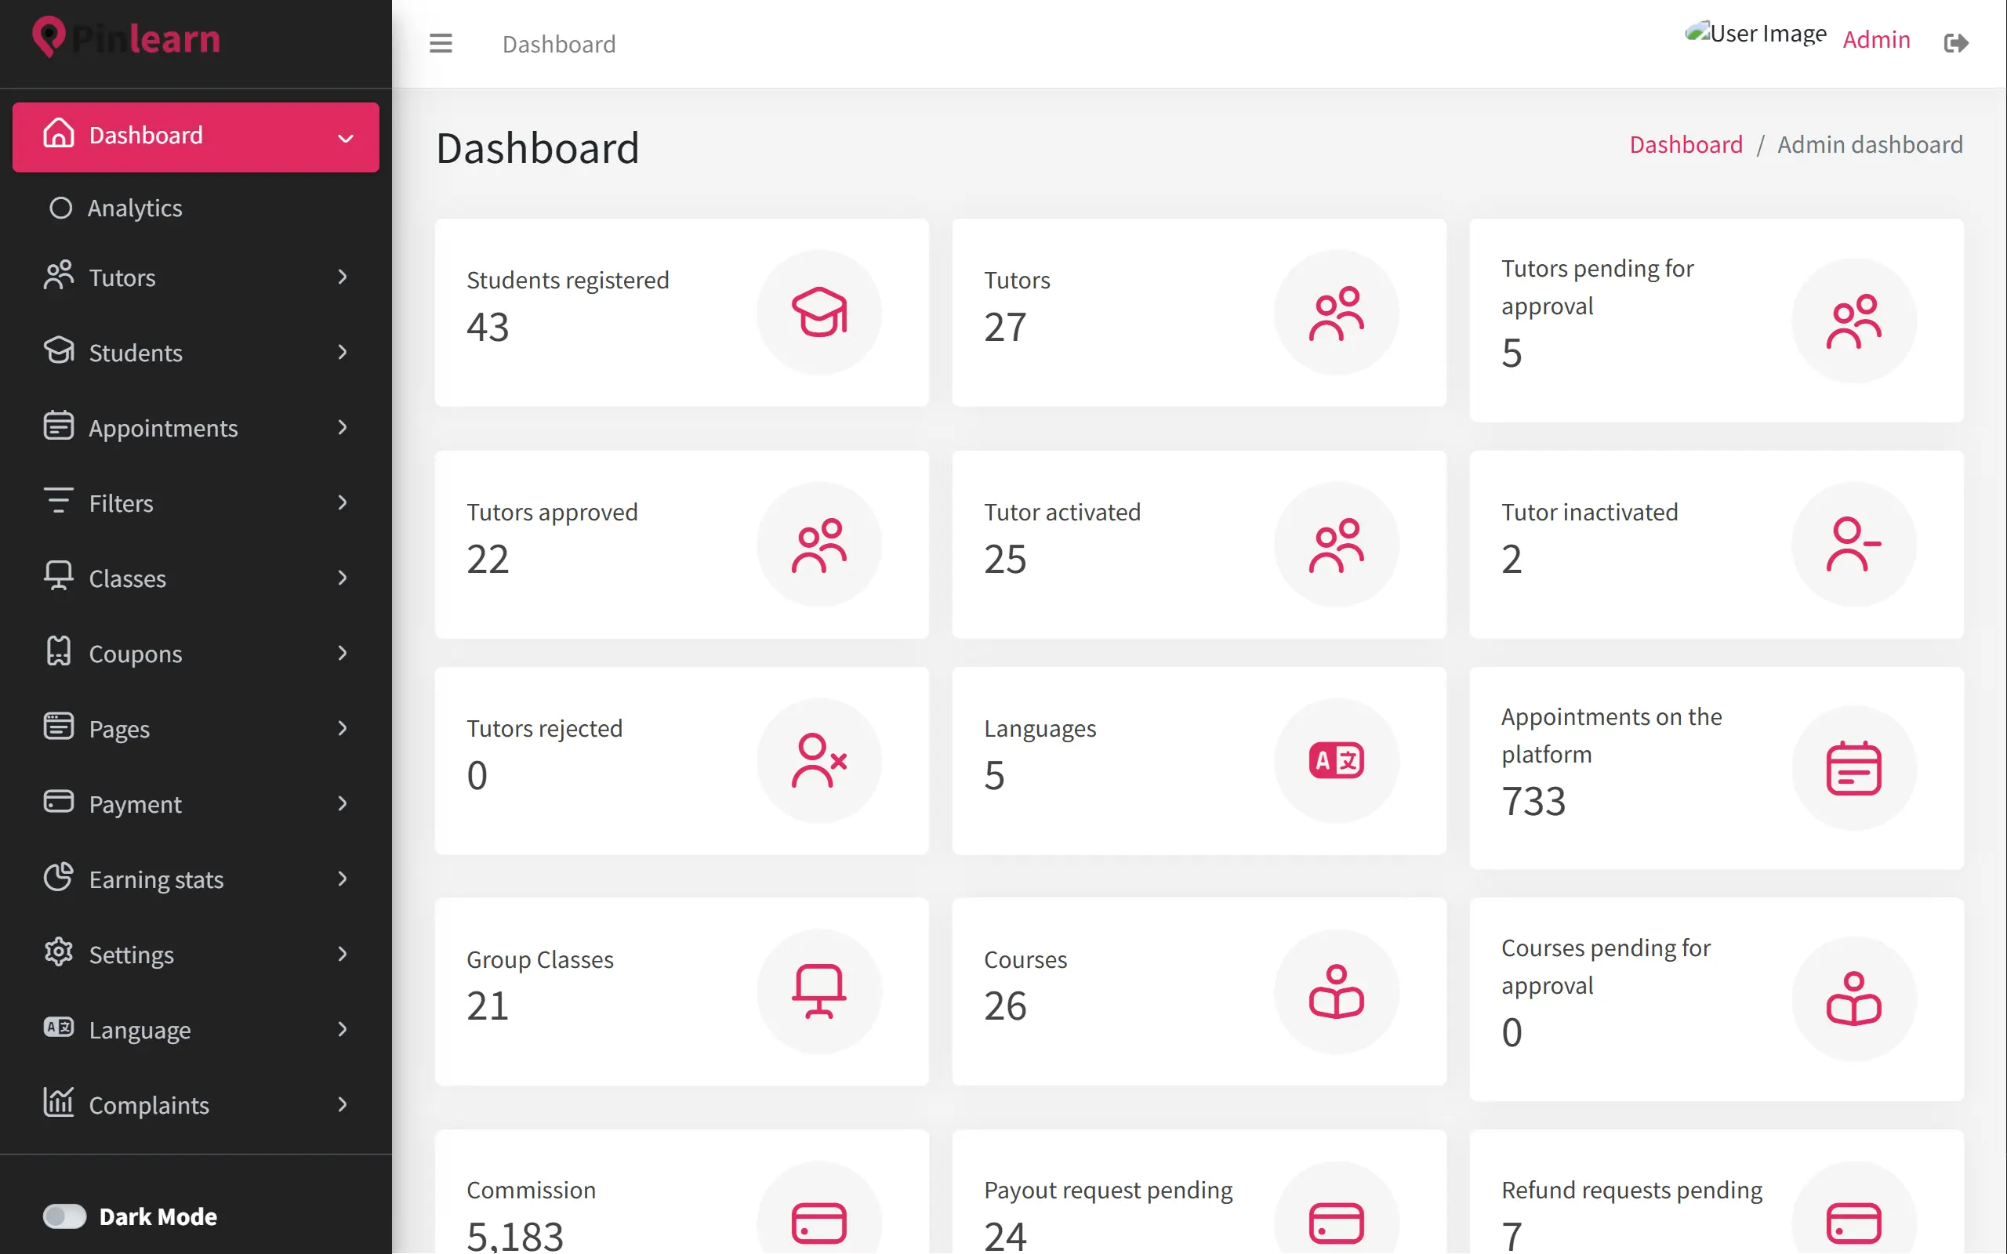Click the Coupons ticket icon
The height and width of the screenshot is (1254, 2007).
(x=58, y=653)
